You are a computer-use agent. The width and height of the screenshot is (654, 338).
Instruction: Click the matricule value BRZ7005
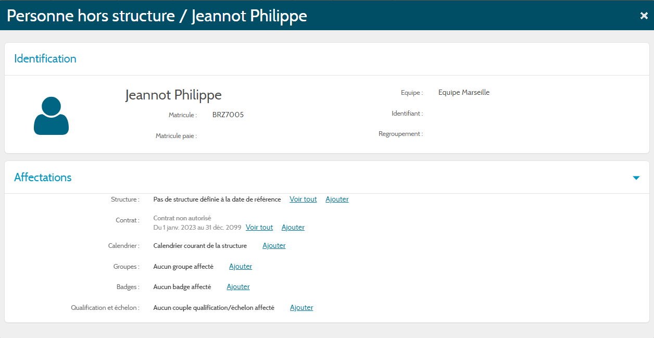coord(228,115)
